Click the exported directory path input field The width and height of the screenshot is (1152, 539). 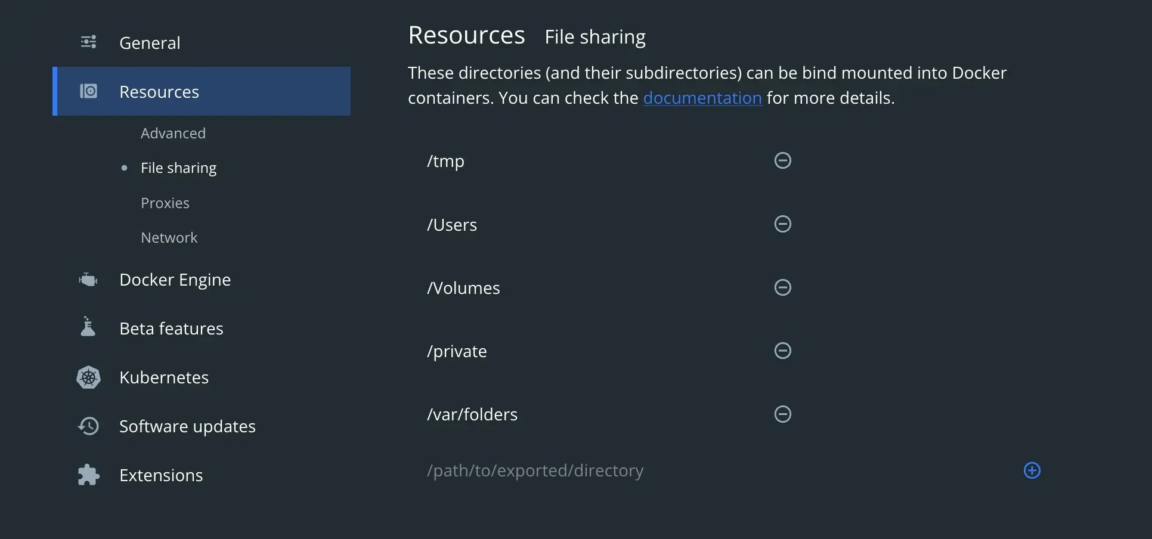pos(596,470)
